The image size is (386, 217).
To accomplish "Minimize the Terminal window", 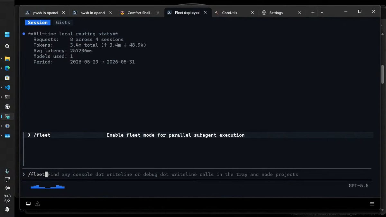I will click(346, 11).
